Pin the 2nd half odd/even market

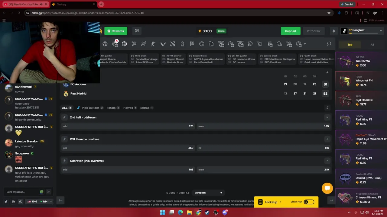(64, 117)
